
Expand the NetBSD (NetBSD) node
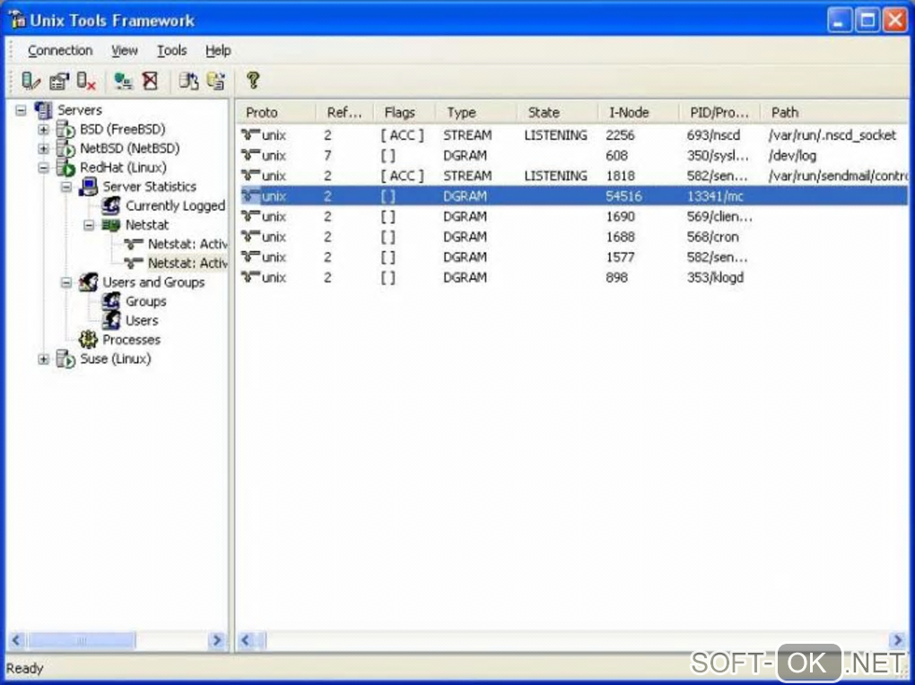pos(44,149)
